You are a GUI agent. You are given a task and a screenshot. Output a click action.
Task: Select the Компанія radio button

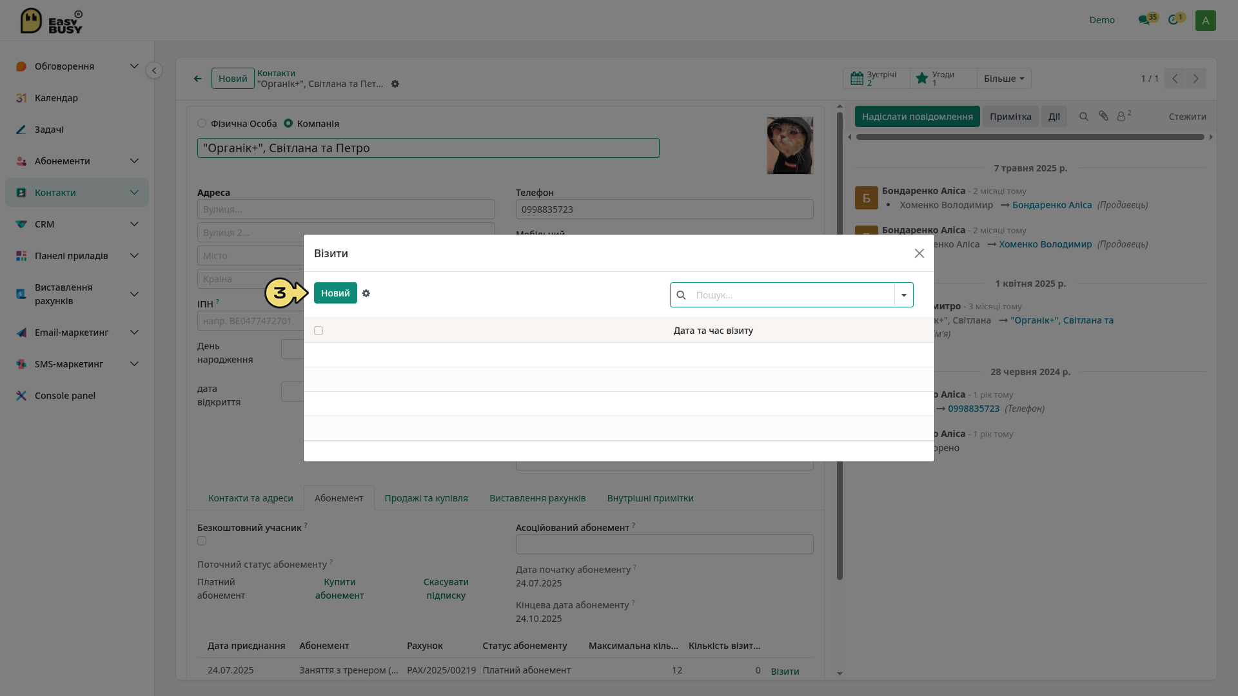pos(288,123)
